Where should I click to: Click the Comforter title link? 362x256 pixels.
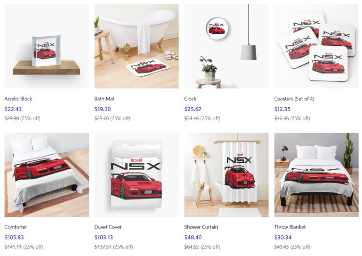click(x=16, y=227)
